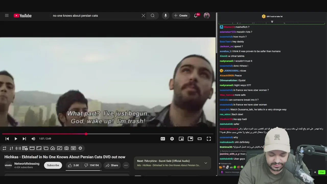Viewport: 327px width, 184px height.
Task: Click the video title text
Action: pyautogui.click(x=65, y=157)
